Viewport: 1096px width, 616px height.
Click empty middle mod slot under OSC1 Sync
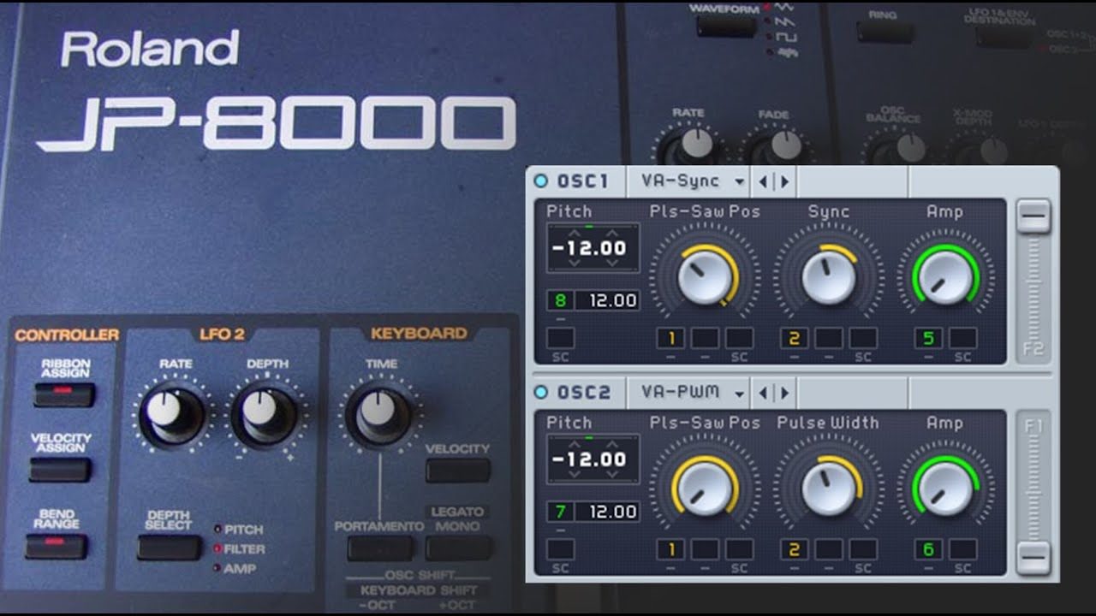pyautogui.click(x=829, y=338)
